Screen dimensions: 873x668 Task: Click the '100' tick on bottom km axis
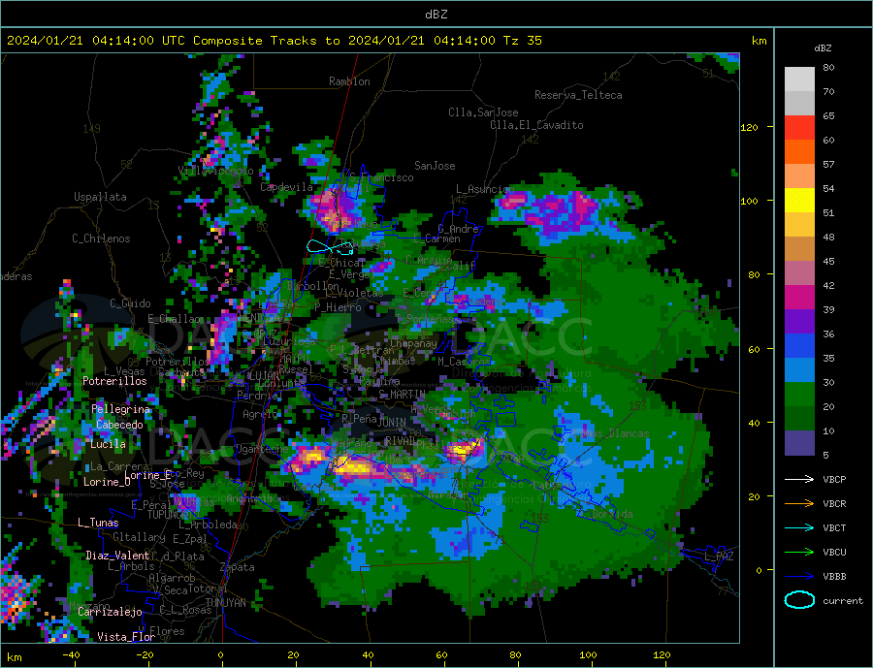tap(588, 655)
